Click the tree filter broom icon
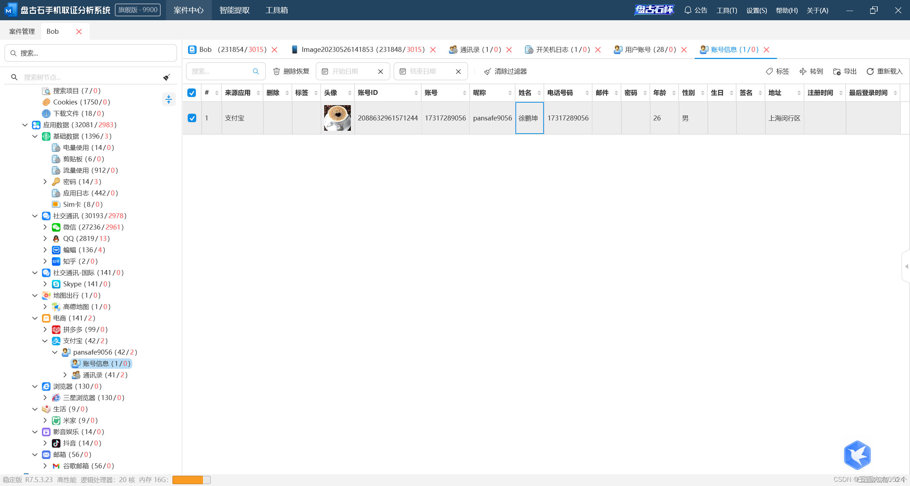 [x=166, y=77]
